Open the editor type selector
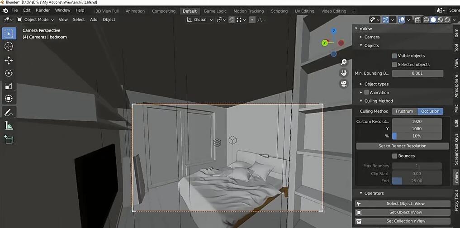This screenshot has height=228, width=460. click(8, 19)
